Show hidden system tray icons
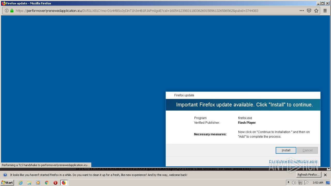Image resolution: width=331 pixels, height=186 pixels. point(288,183)
